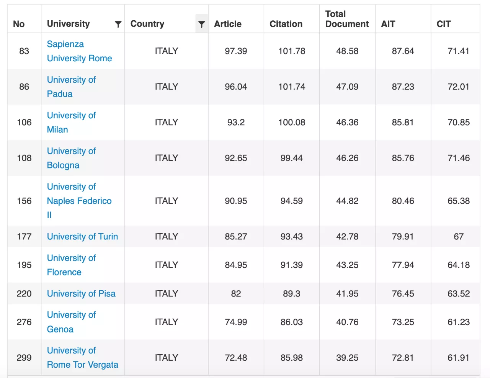This screenshot has height=378, width=490.
Task: Select rank number 108 cell
Action: coord(24,158)
